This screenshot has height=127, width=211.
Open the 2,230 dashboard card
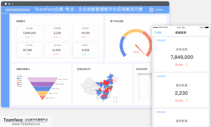pyautogui.click(x=57, y=33)
